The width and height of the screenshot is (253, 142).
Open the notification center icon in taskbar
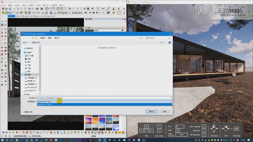tap(249, 140)
